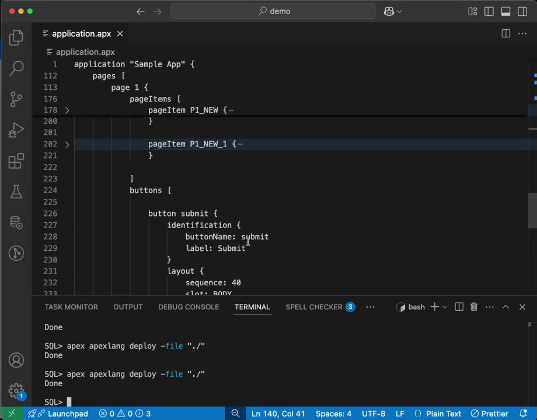
Task: Click line number 226
Action: coord(50,213)
